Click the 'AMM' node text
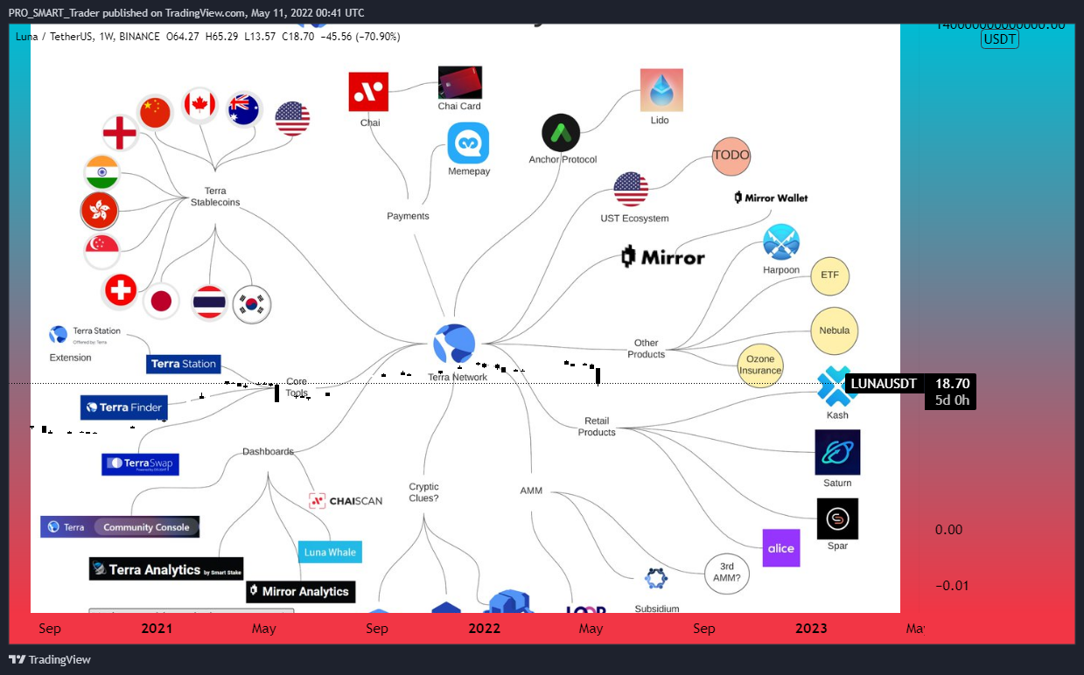The image size is (1084, 675). [x=531, y=491]
